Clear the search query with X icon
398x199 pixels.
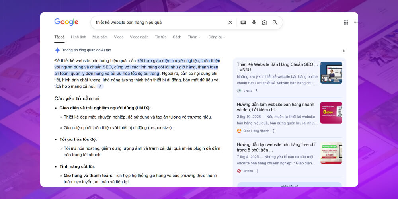coord(230,23)
